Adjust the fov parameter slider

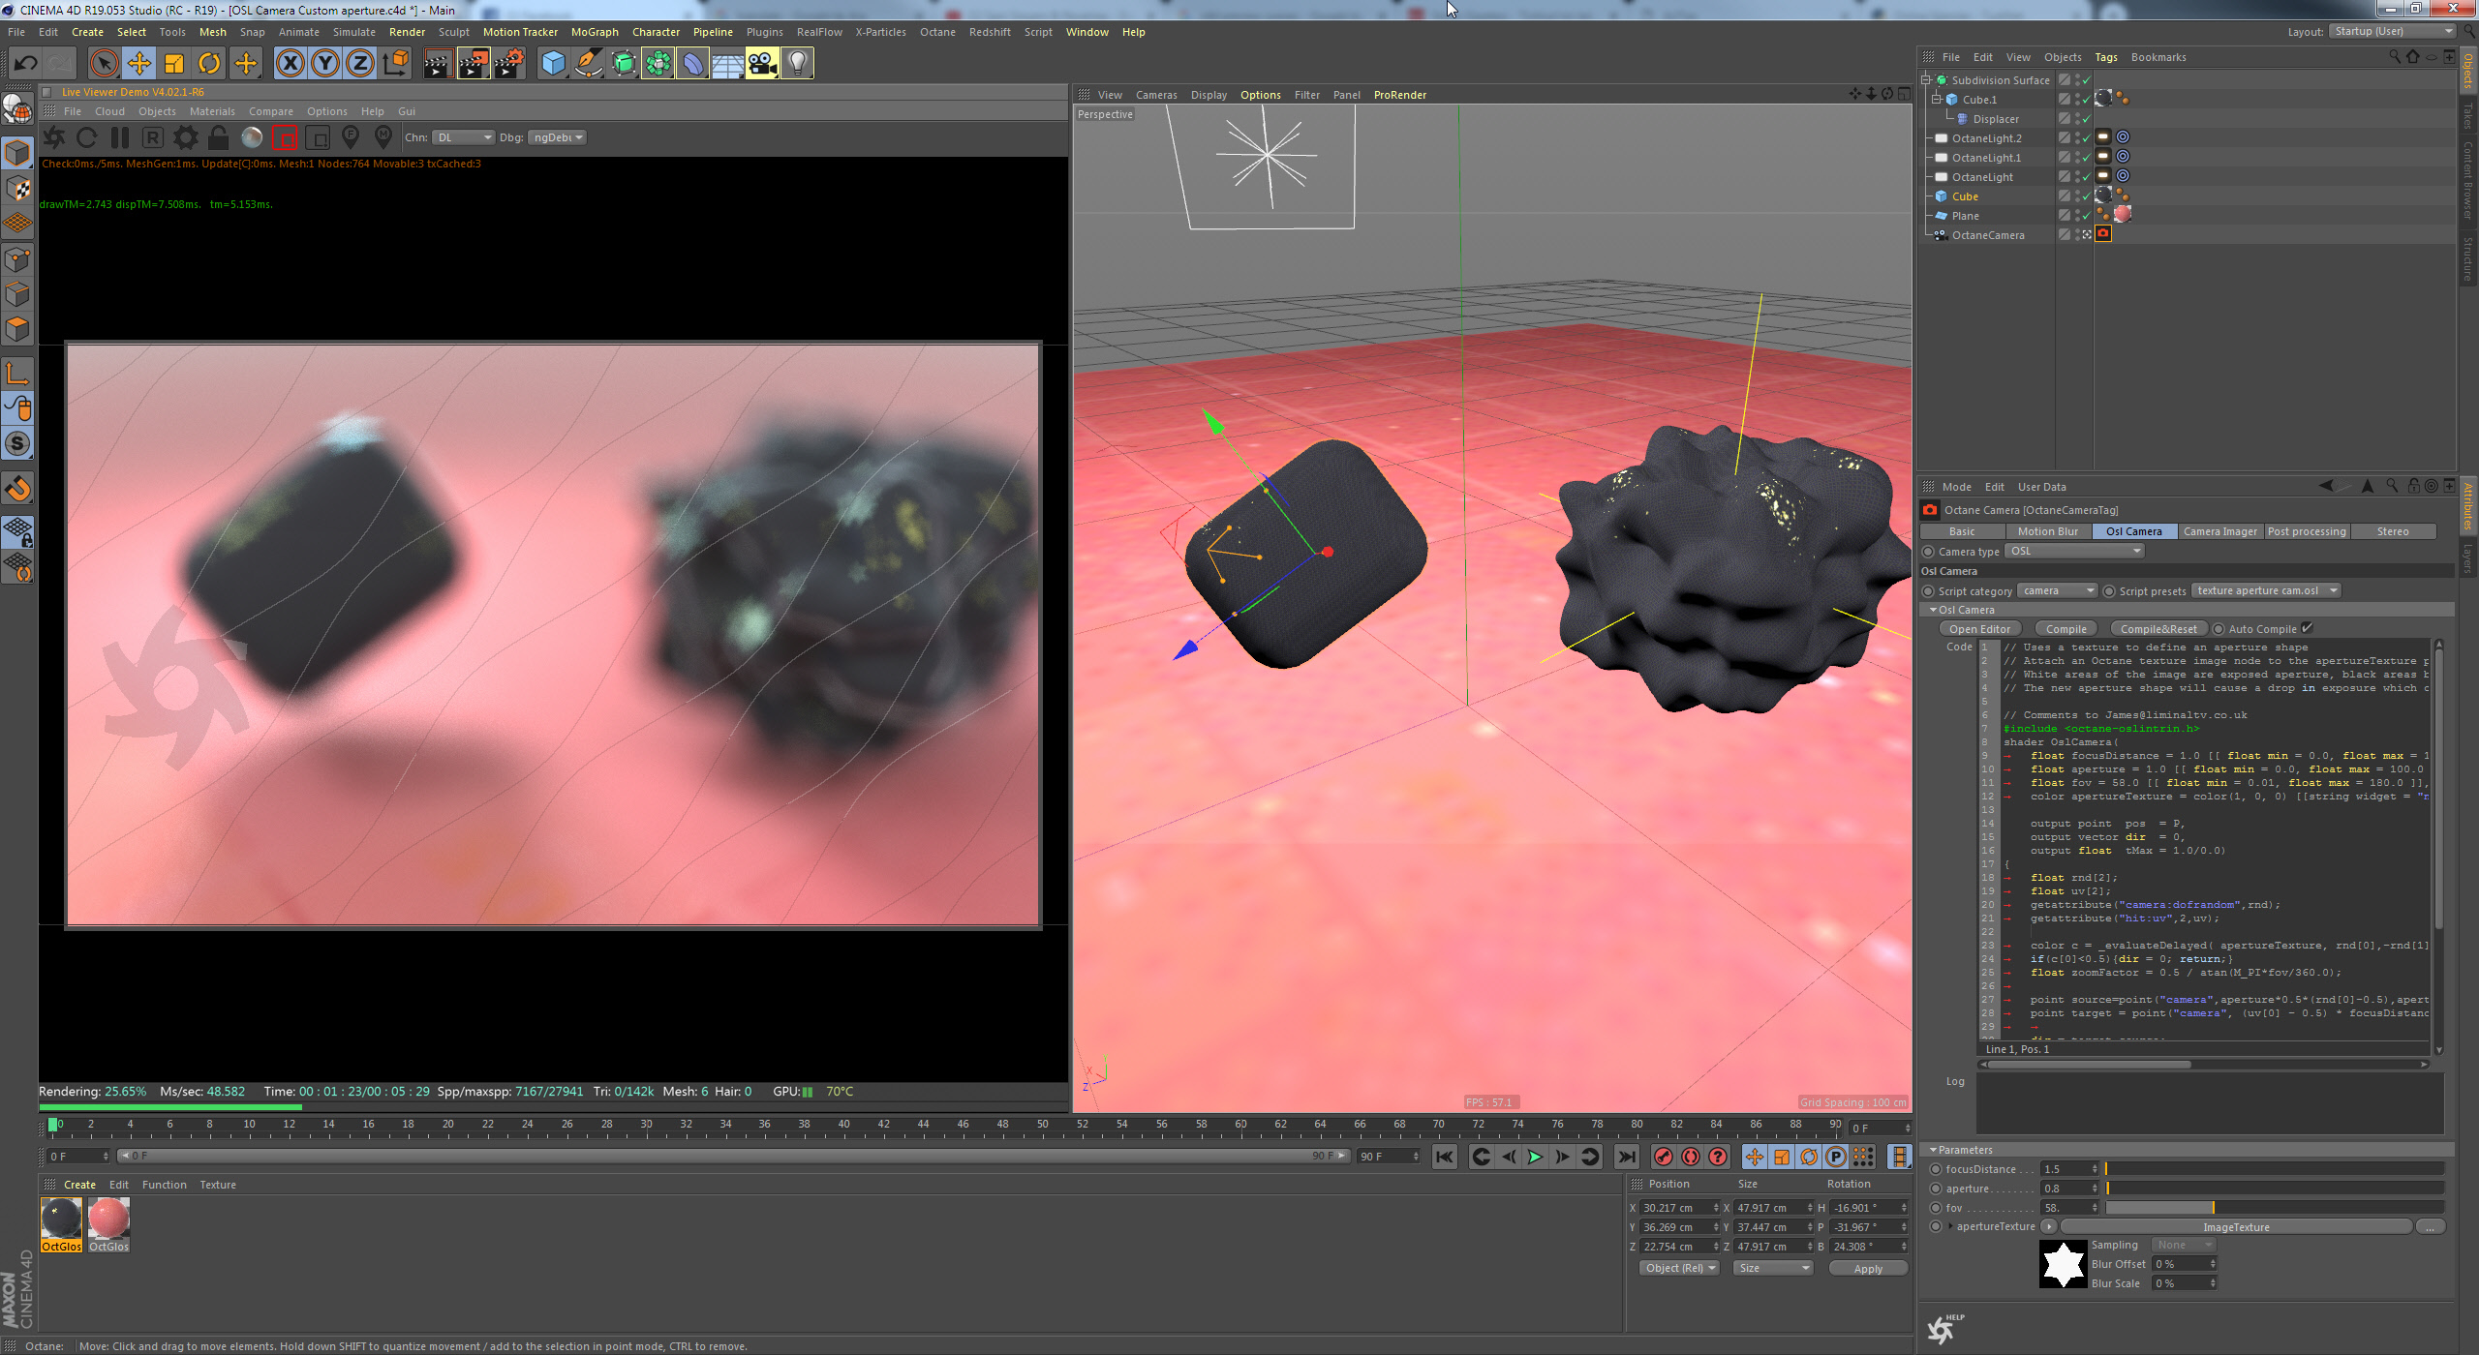tap(2213, 1208)
